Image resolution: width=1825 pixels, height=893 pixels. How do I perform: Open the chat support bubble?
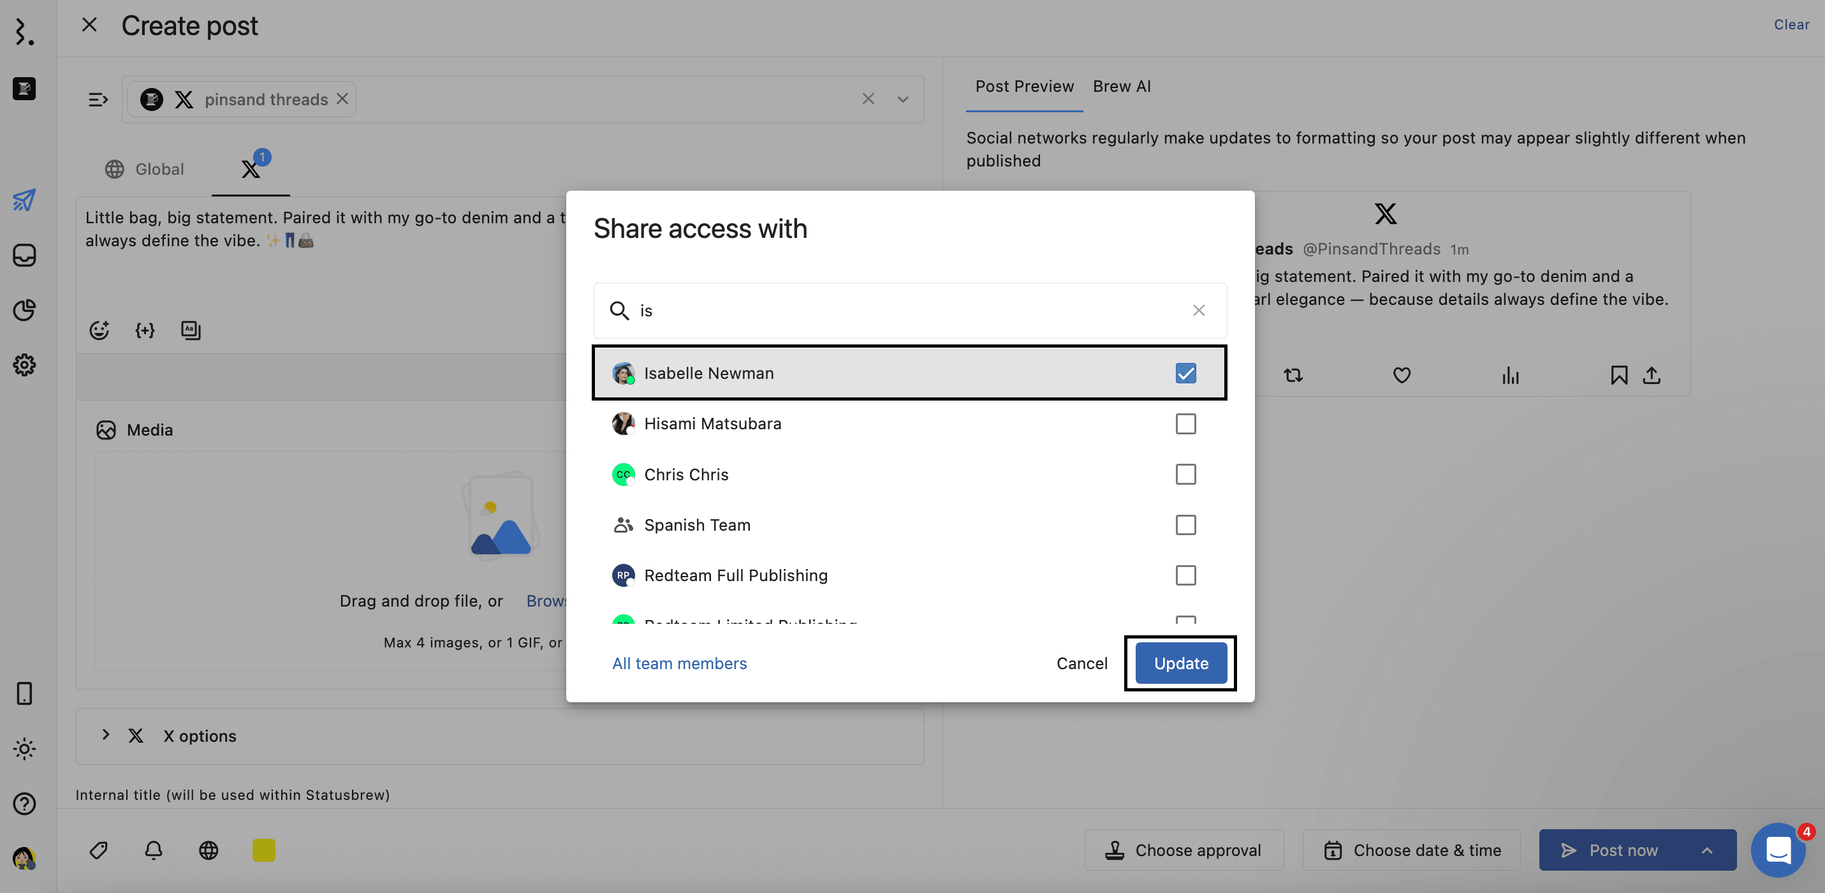(x=1778, y=849)
